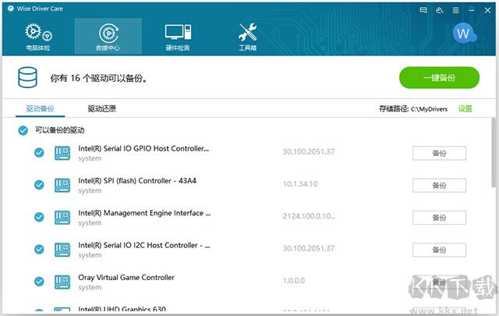Click the storage path C:\MyDrivers
The height and width of the screenshot is (316, 499).
[429, 109]
